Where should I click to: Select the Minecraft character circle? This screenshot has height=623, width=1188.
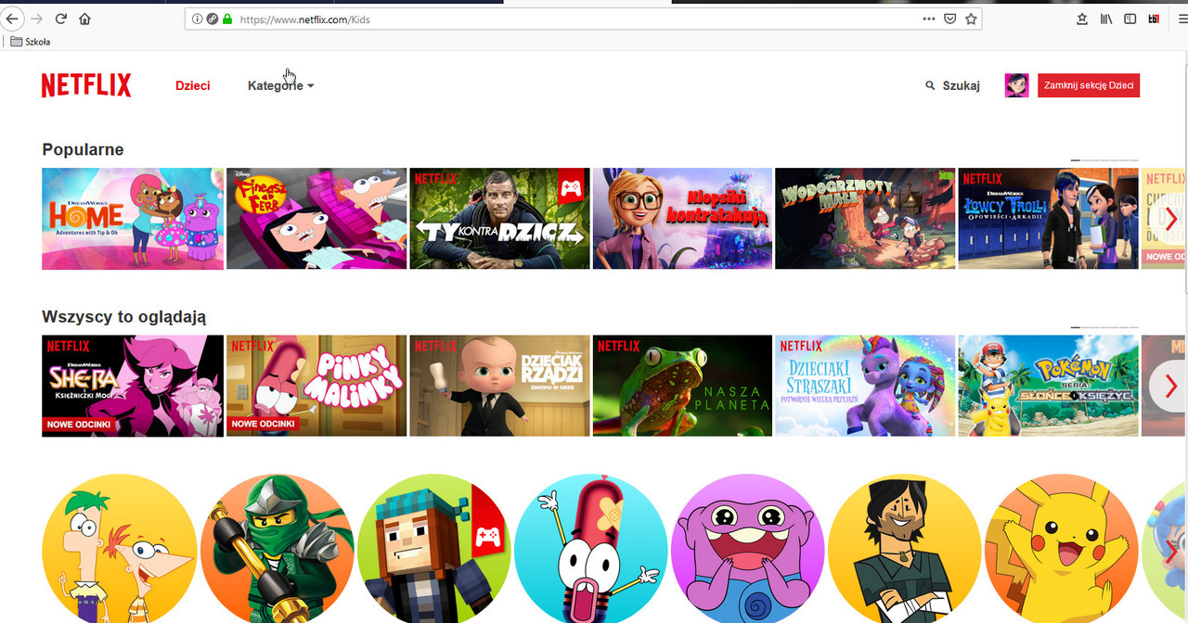[433, 549]
